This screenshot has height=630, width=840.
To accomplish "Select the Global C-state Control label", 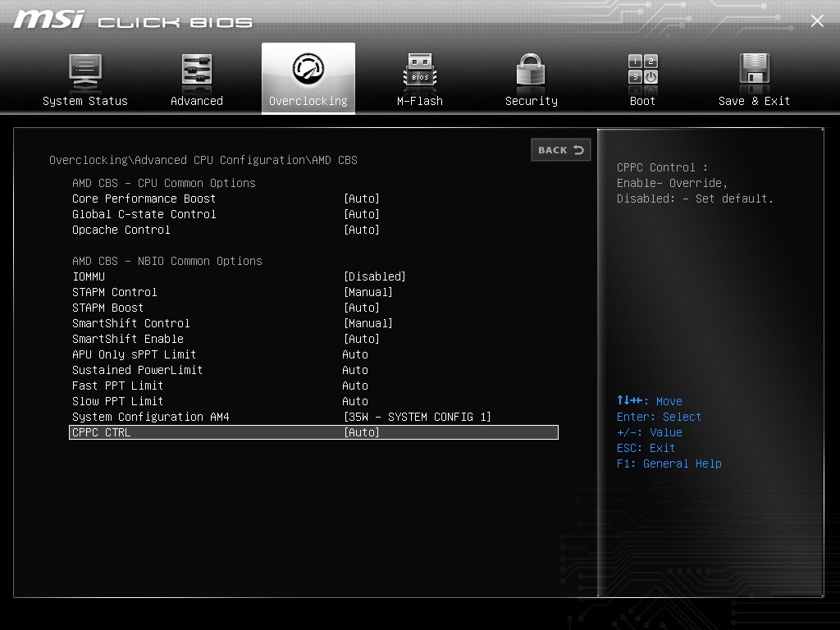I will click(x=144, y=214).
